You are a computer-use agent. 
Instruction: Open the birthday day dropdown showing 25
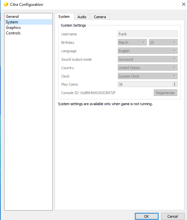tap(163, 43)
